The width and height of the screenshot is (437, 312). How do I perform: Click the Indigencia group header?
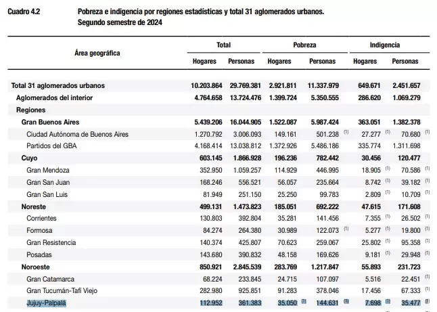tap(385, 45)
